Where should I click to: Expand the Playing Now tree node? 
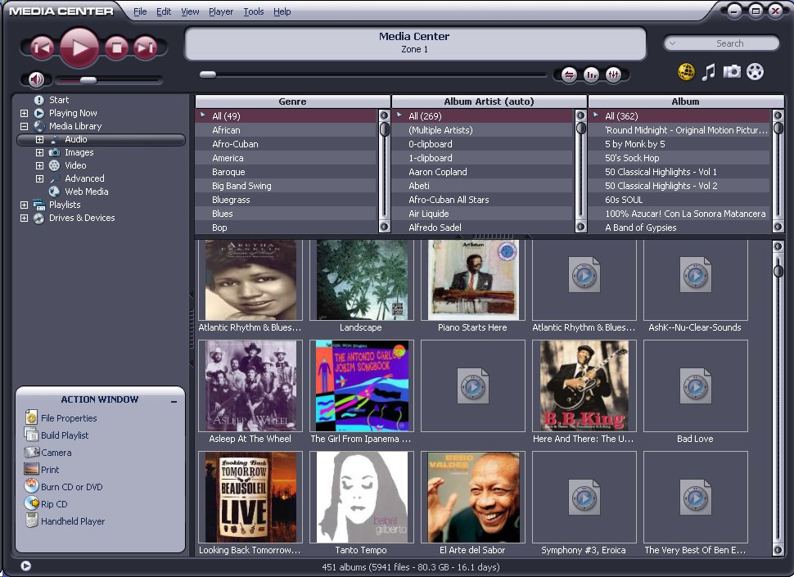(24, 114)
